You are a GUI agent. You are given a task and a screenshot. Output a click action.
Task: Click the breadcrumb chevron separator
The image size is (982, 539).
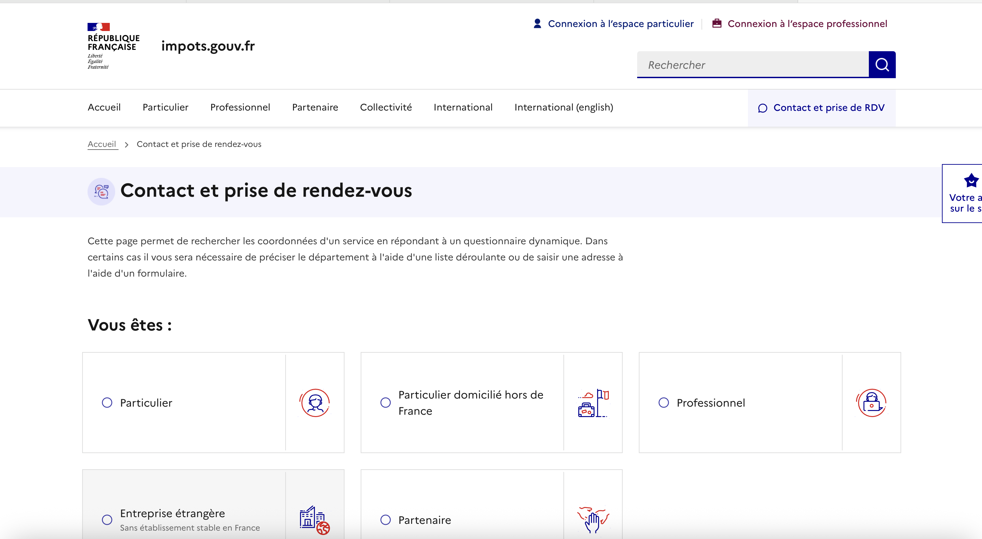click(127, 145)
